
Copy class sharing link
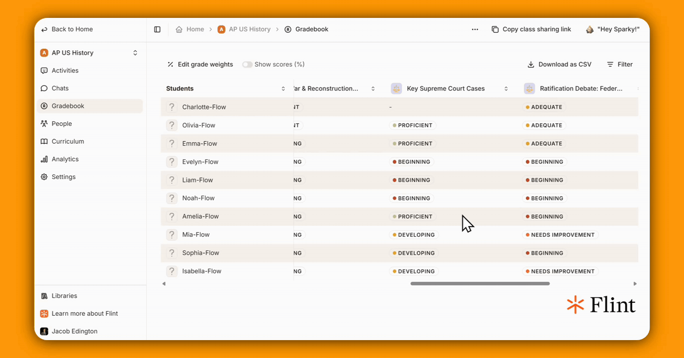531,29
